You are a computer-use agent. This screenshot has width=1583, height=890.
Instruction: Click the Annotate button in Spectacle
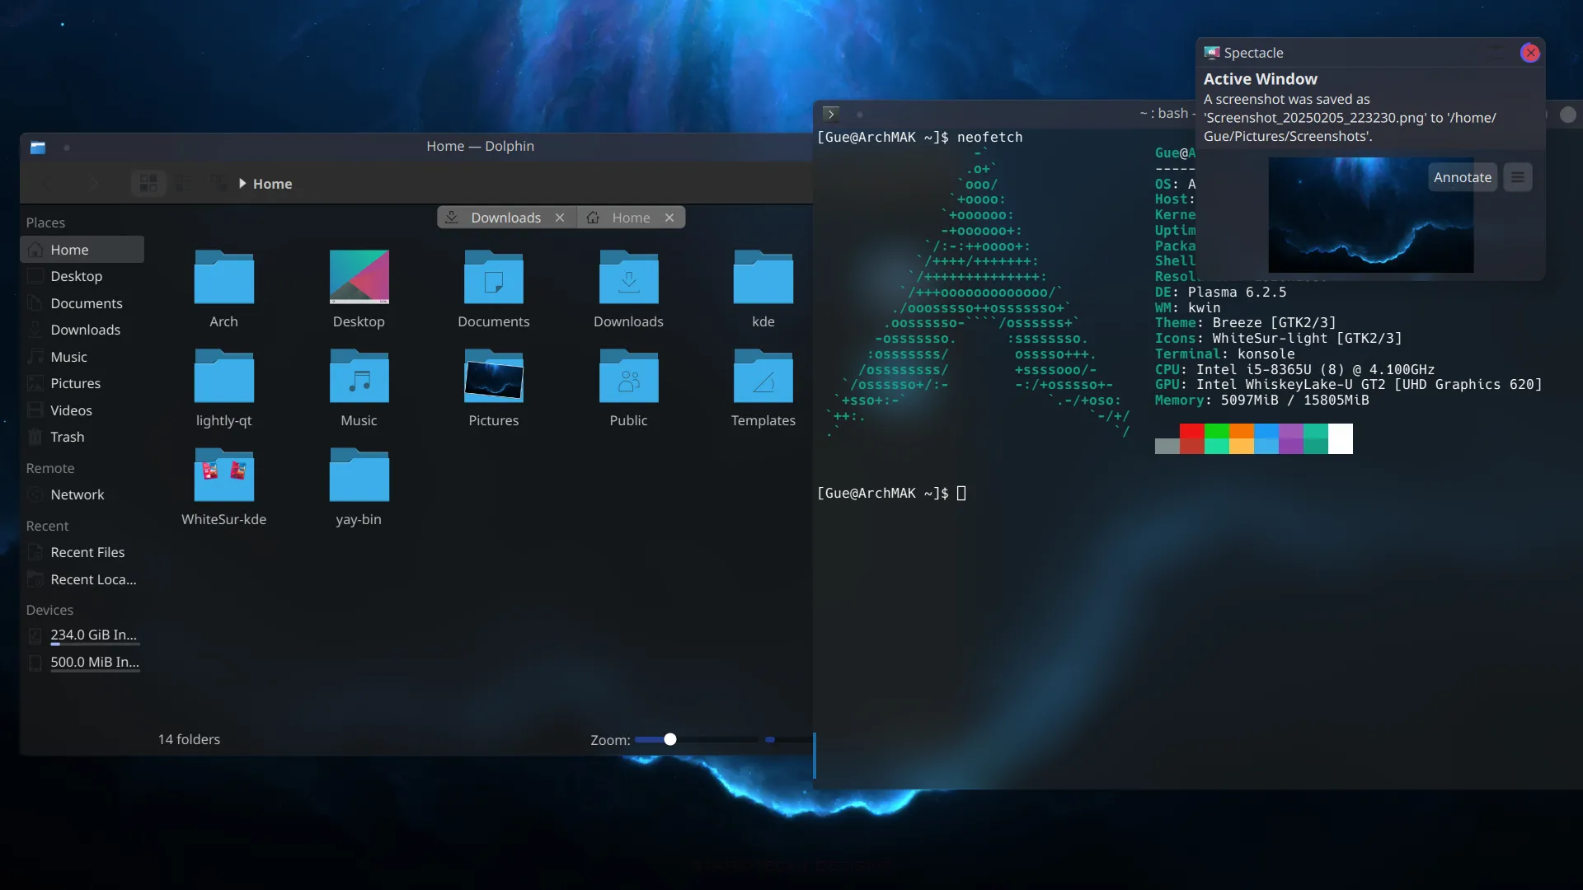(x=1462, y=176)
